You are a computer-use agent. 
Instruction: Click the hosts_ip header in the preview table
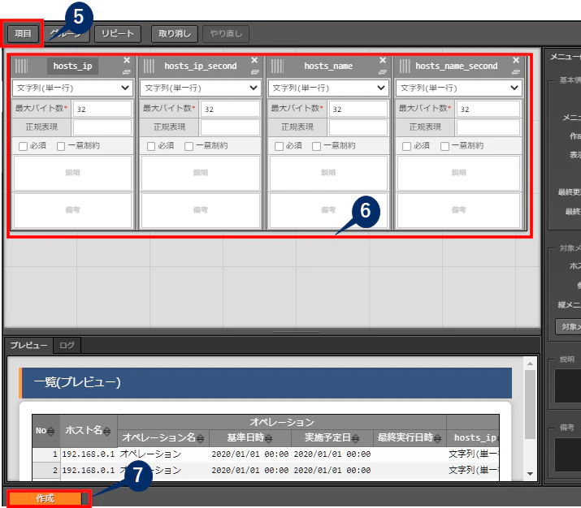tap(474, 438)
